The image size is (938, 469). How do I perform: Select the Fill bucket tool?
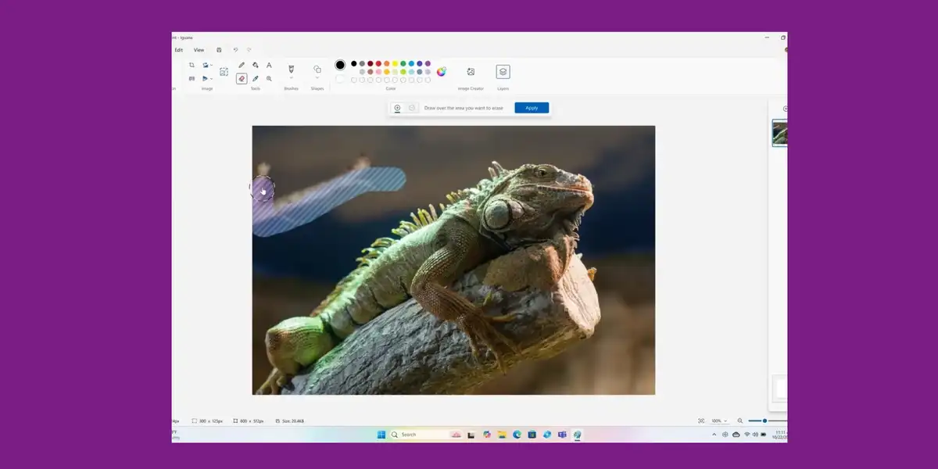pyautogui.click(x=256, y=66)
